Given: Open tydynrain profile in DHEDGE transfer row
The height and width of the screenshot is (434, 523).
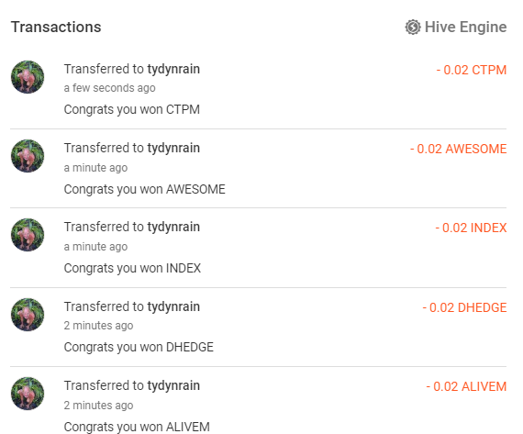Looking at the screenshot, I should coord(173,306).
